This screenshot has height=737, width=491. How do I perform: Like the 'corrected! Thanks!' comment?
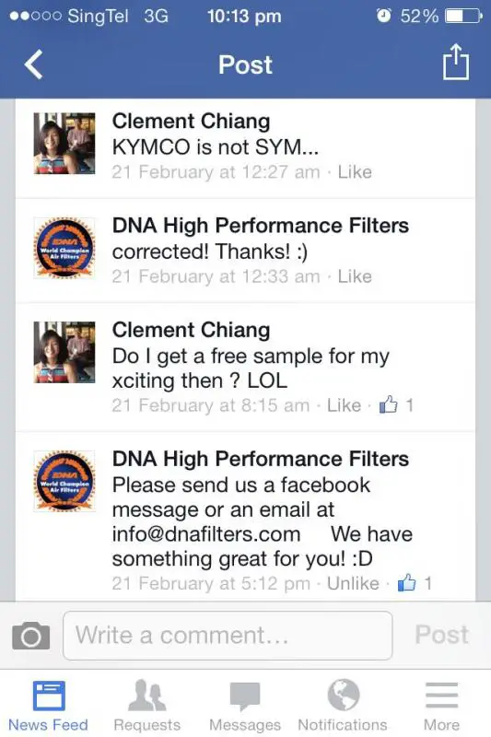[x=355, y=276]
